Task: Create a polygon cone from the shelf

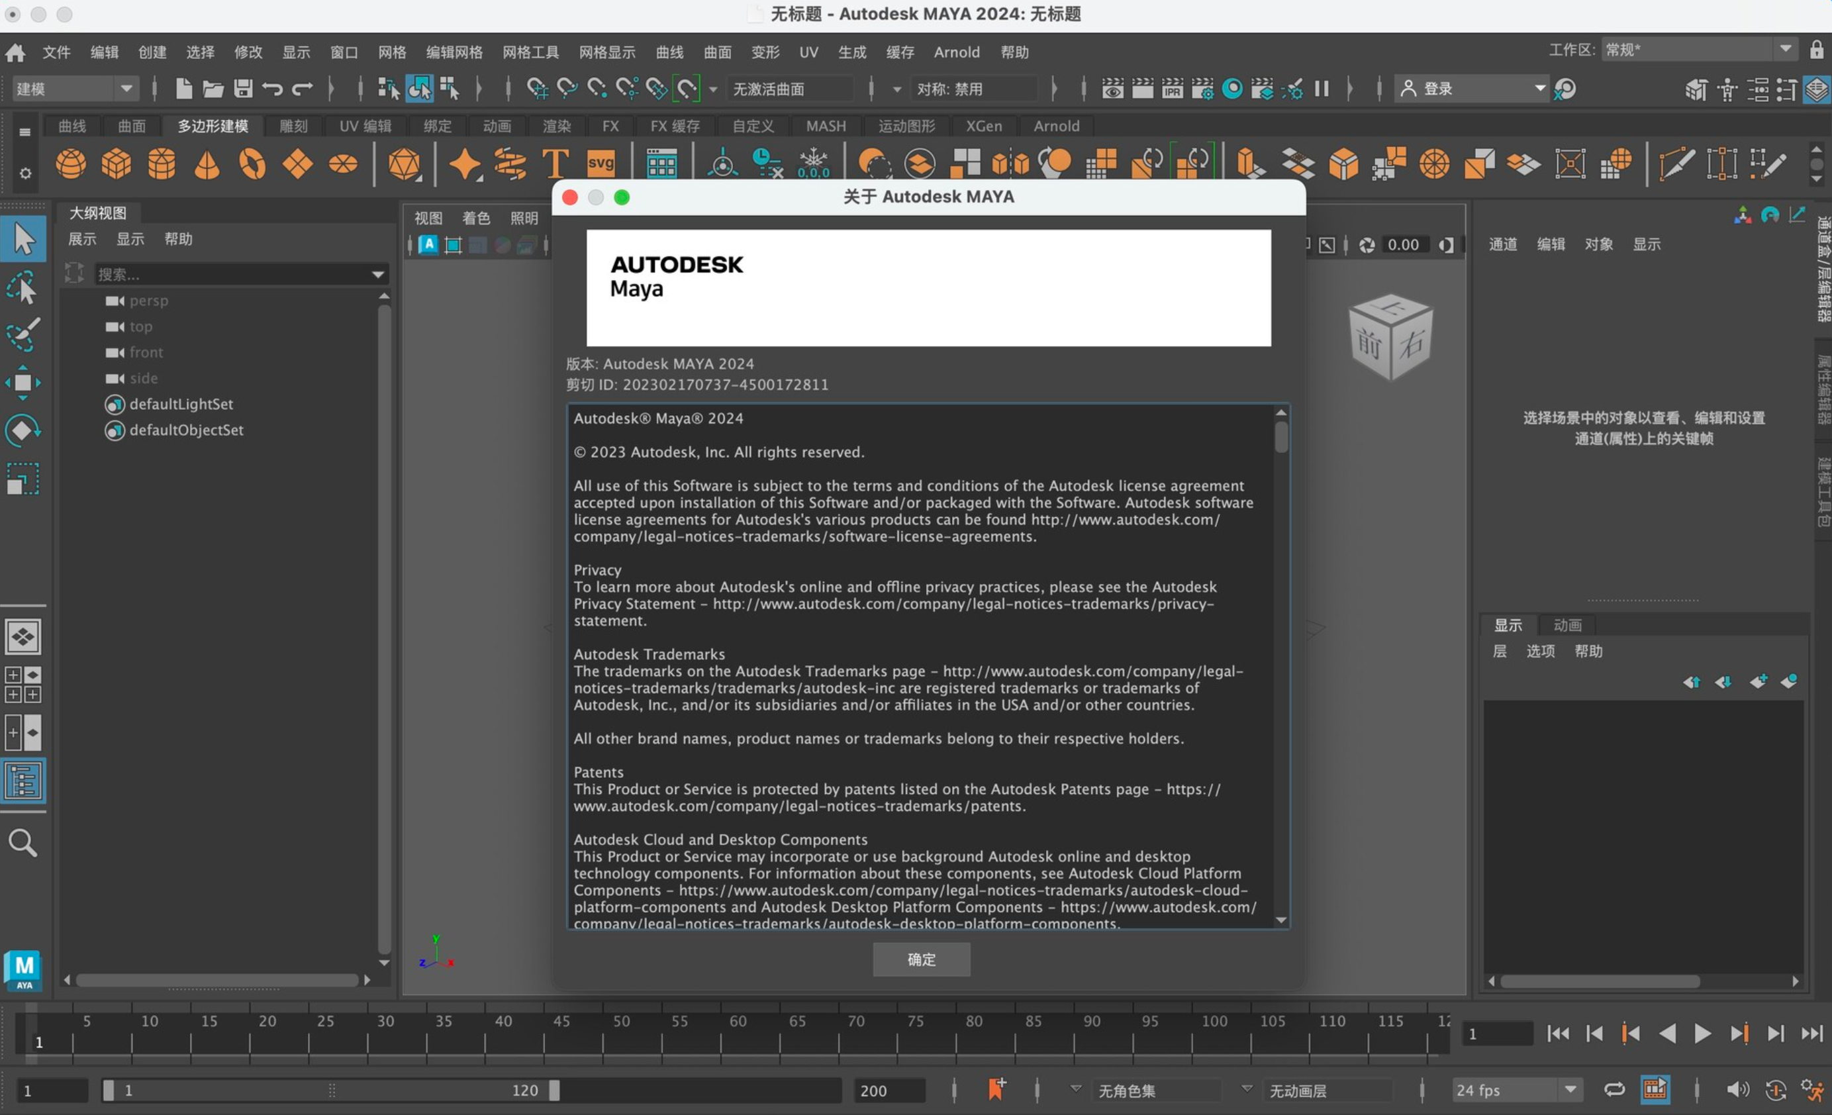Action: click(x=207, y=164)
